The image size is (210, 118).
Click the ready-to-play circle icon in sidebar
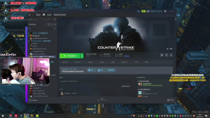55,25
